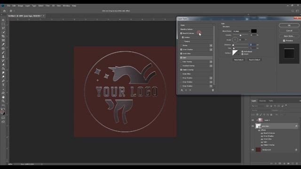This screenshot has width=301, height=169.
Task: Toggle the Bevel & Emboss checkbox
Action: point(181,33)
